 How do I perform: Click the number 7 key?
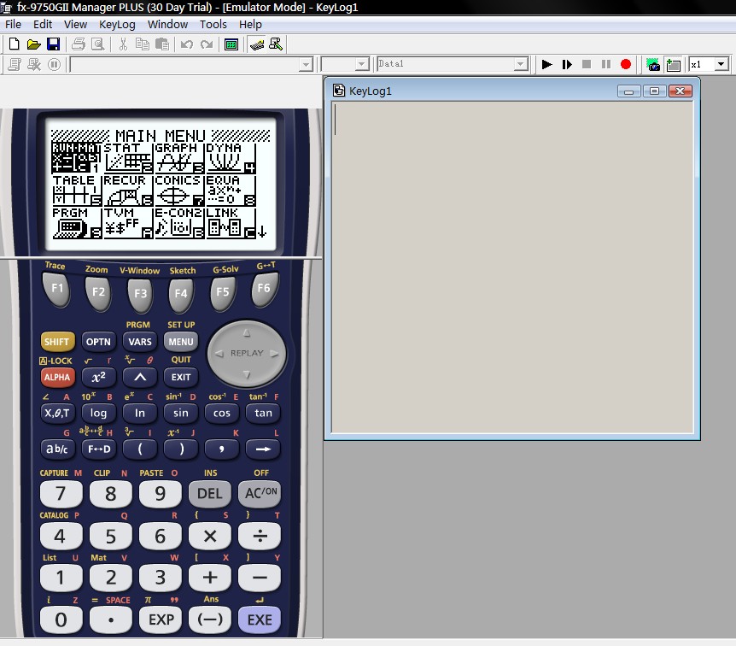click(x=61, y=493)
